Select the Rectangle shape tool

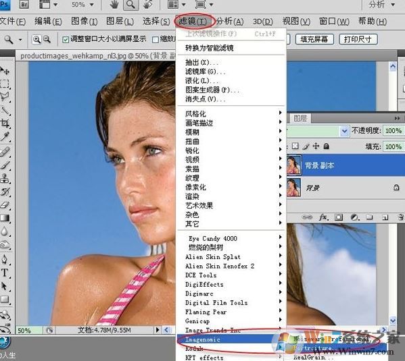(5, 299)
